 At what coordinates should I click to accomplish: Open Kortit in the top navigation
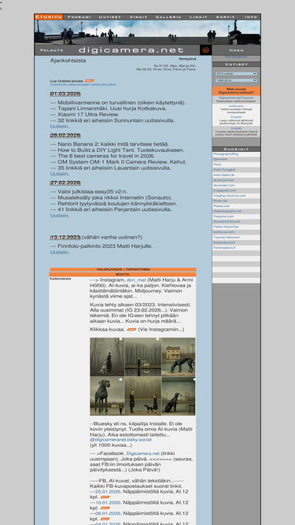coord(226,17)
